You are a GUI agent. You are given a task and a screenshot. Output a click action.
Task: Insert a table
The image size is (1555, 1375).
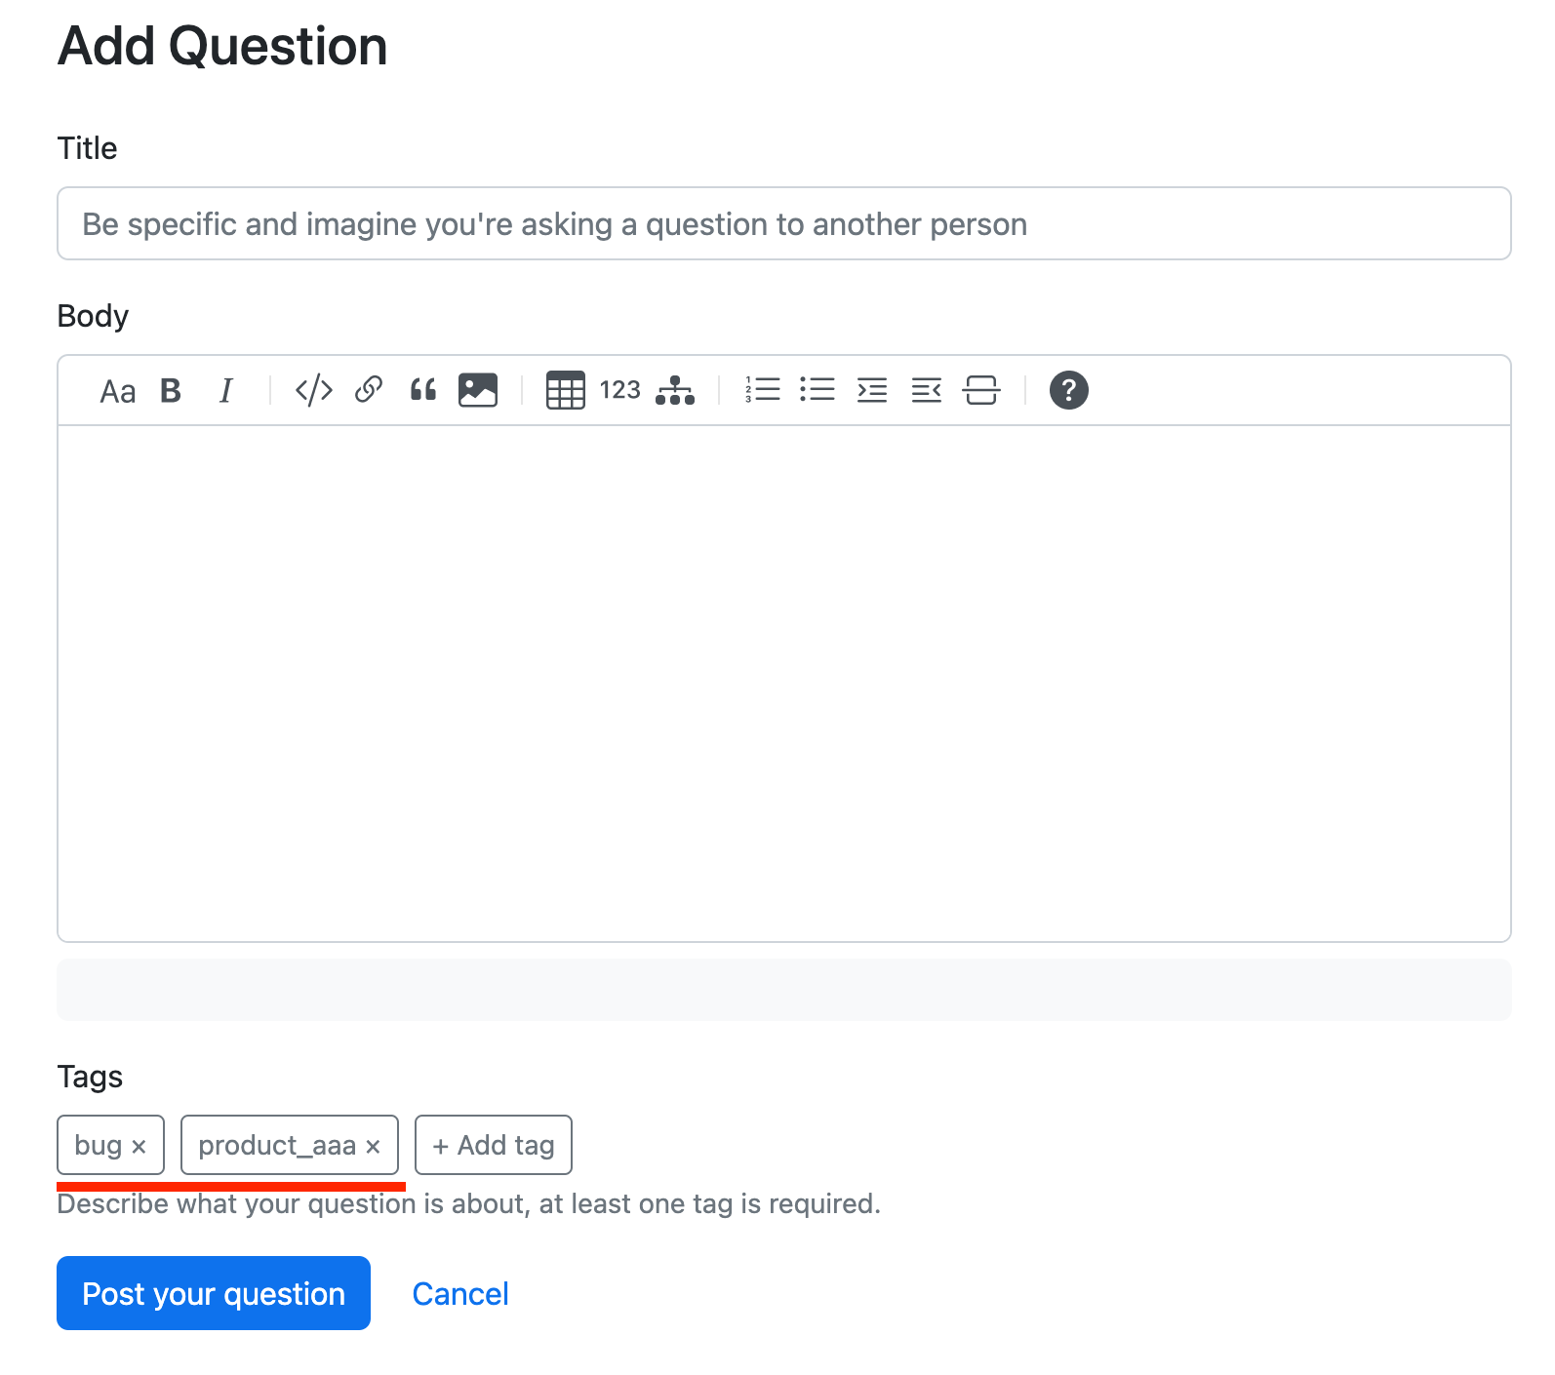pyautogui.click(x=565, y=390)
